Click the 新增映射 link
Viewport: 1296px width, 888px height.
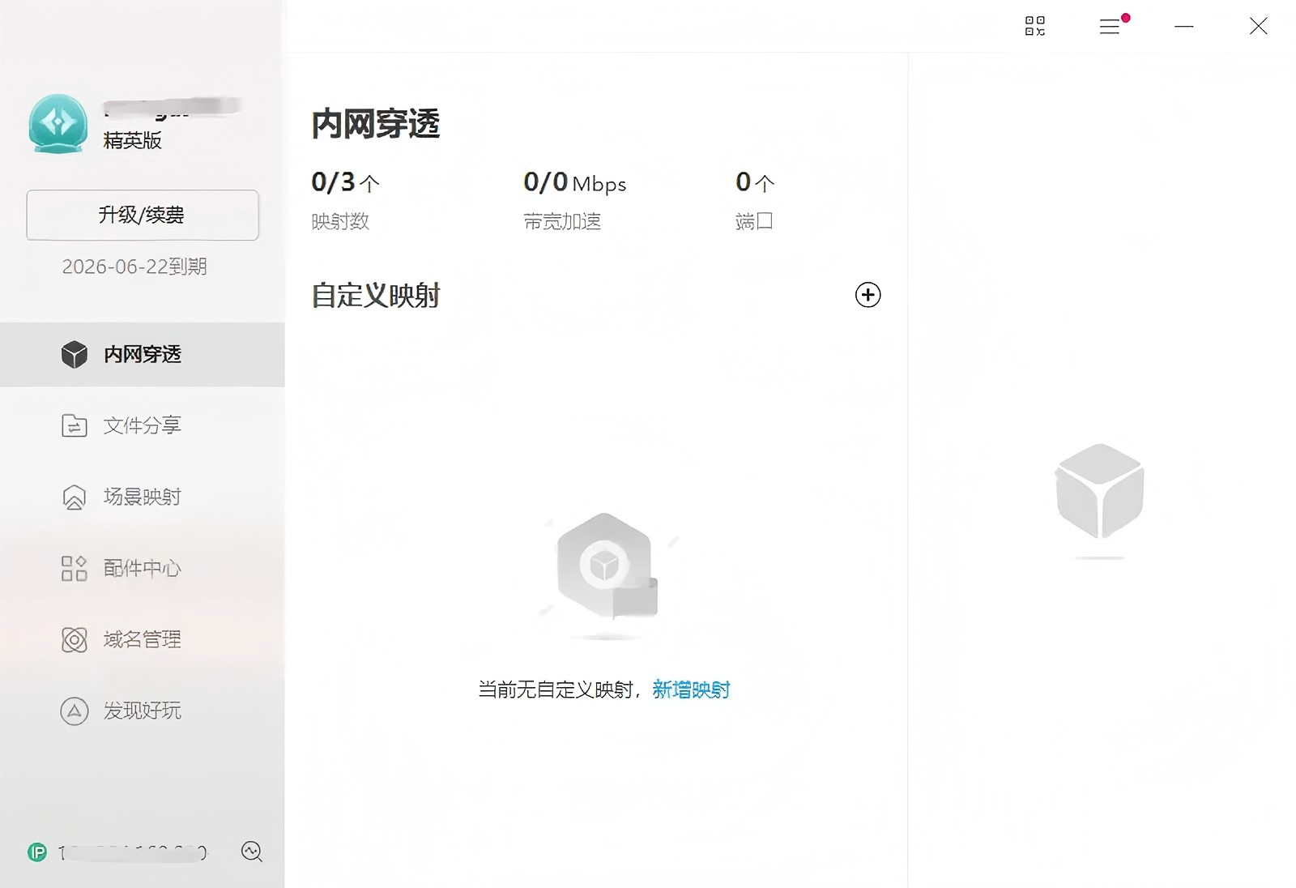pos(691,689)
